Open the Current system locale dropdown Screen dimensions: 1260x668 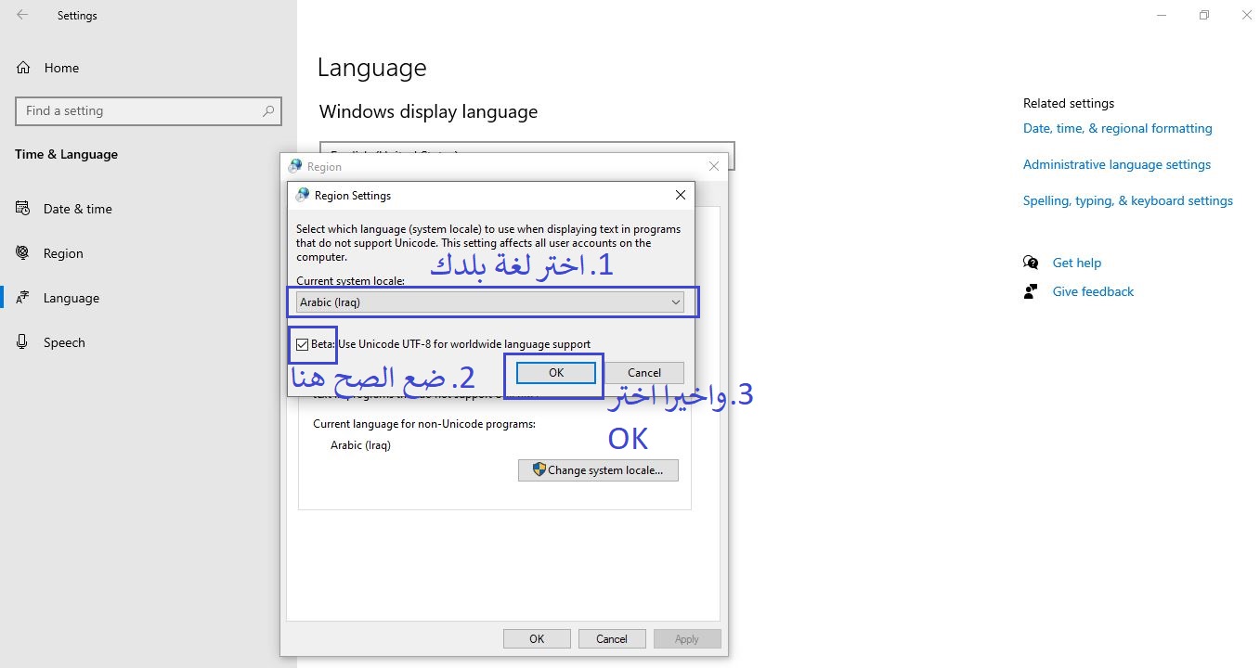(x=490, y=302)
